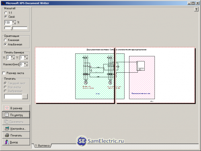Click the SamElectric.ru logo watermark
201x151 pixels.
click(x=100, y=141)
